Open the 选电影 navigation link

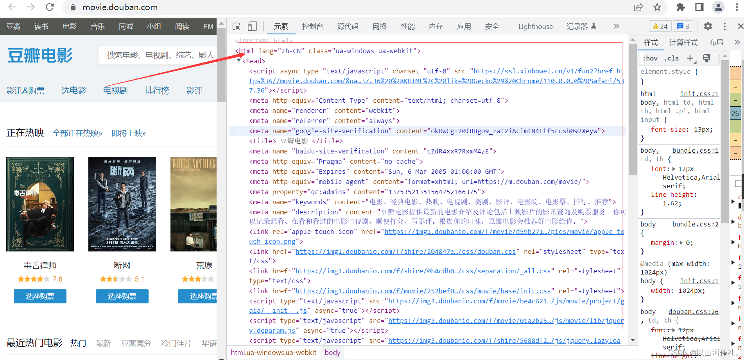pos(74,91)
